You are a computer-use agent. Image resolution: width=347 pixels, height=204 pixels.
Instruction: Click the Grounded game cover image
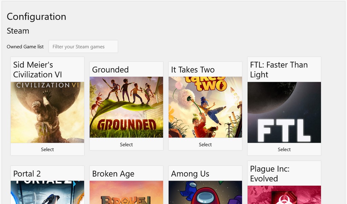pyautogui.click(x=126, y=107)
